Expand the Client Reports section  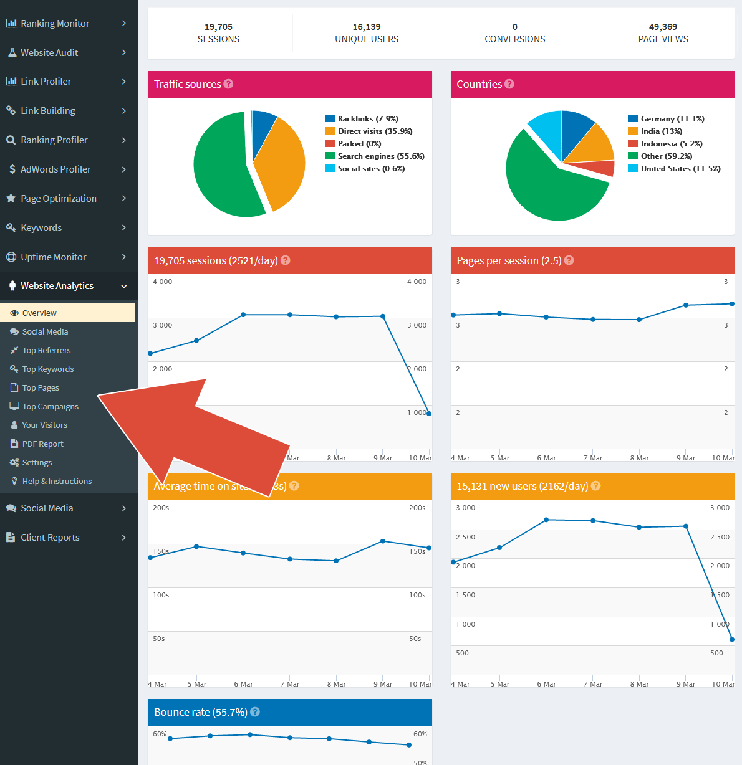coord(125,537)
